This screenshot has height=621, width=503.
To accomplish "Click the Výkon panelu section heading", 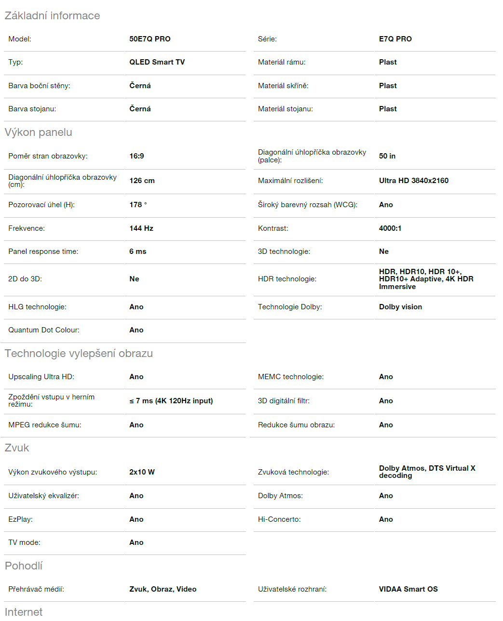I will pyautogui.click(x=39, y=132).
